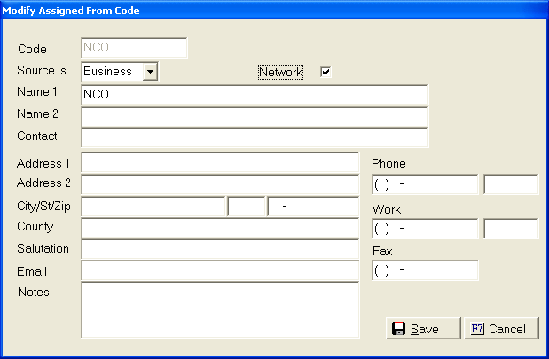Click the Address 2 field
The width and height of the screenshot is (549, 359).
220,184
